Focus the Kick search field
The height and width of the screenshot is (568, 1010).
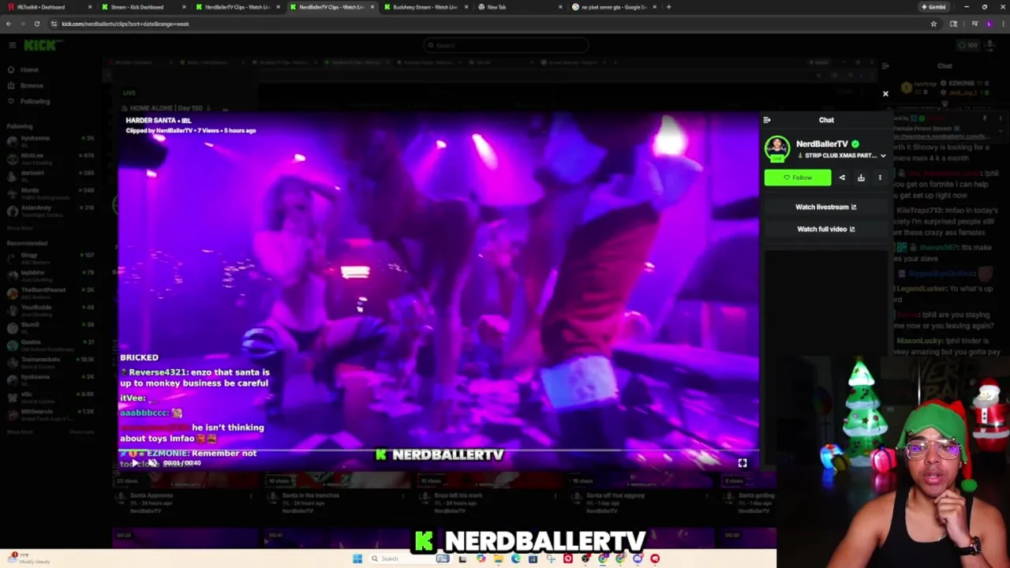point(505,45)
